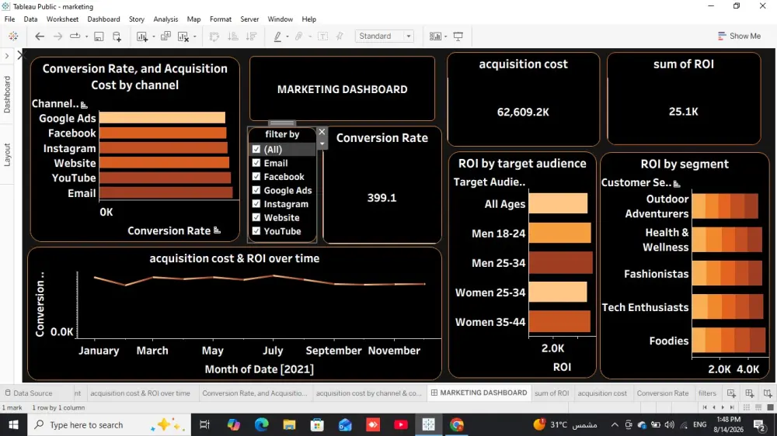Switch to the Conversion Rate sheet tab
This screenshot has height=436, width=777.
point(663,393)
